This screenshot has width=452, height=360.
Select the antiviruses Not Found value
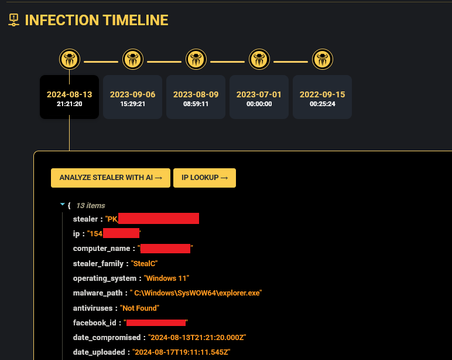coord(140,308)
